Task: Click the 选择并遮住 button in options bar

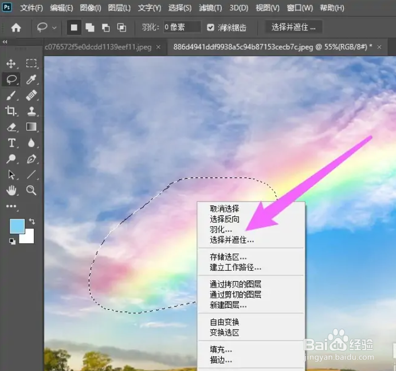Action: click(293, 27)
